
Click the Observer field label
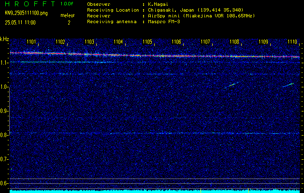[99, 4]
